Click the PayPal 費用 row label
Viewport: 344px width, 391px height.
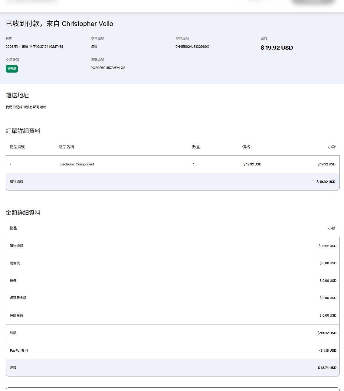tap(19, 350)
